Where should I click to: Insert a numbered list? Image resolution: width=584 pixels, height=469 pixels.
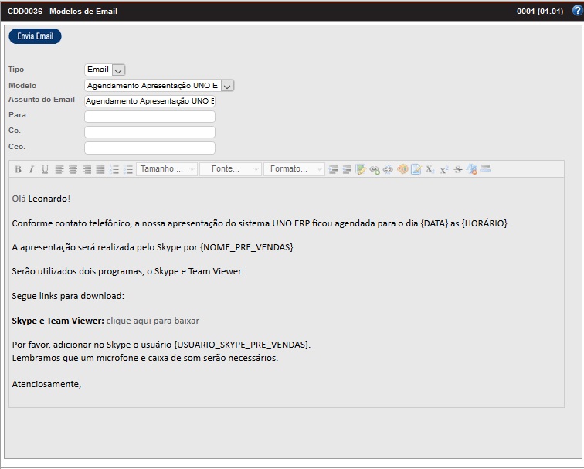114,169
